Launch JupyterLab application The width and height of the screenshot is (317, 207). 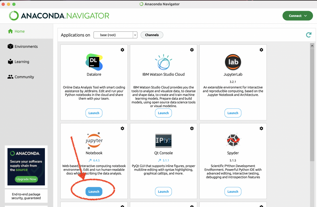point(233,113)
